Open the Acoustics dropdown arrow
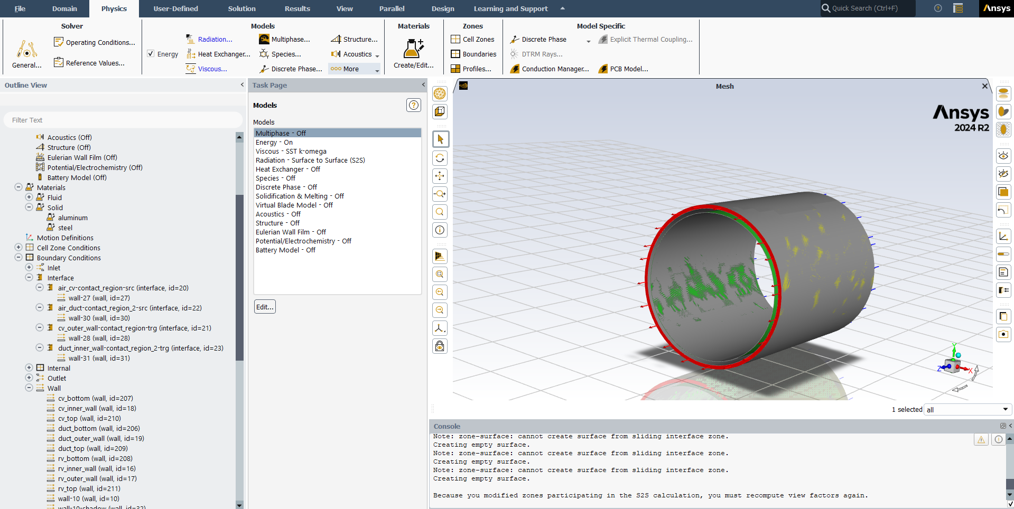The height and width of the screenshot is (509, 1014). click(x=377, y=55)
